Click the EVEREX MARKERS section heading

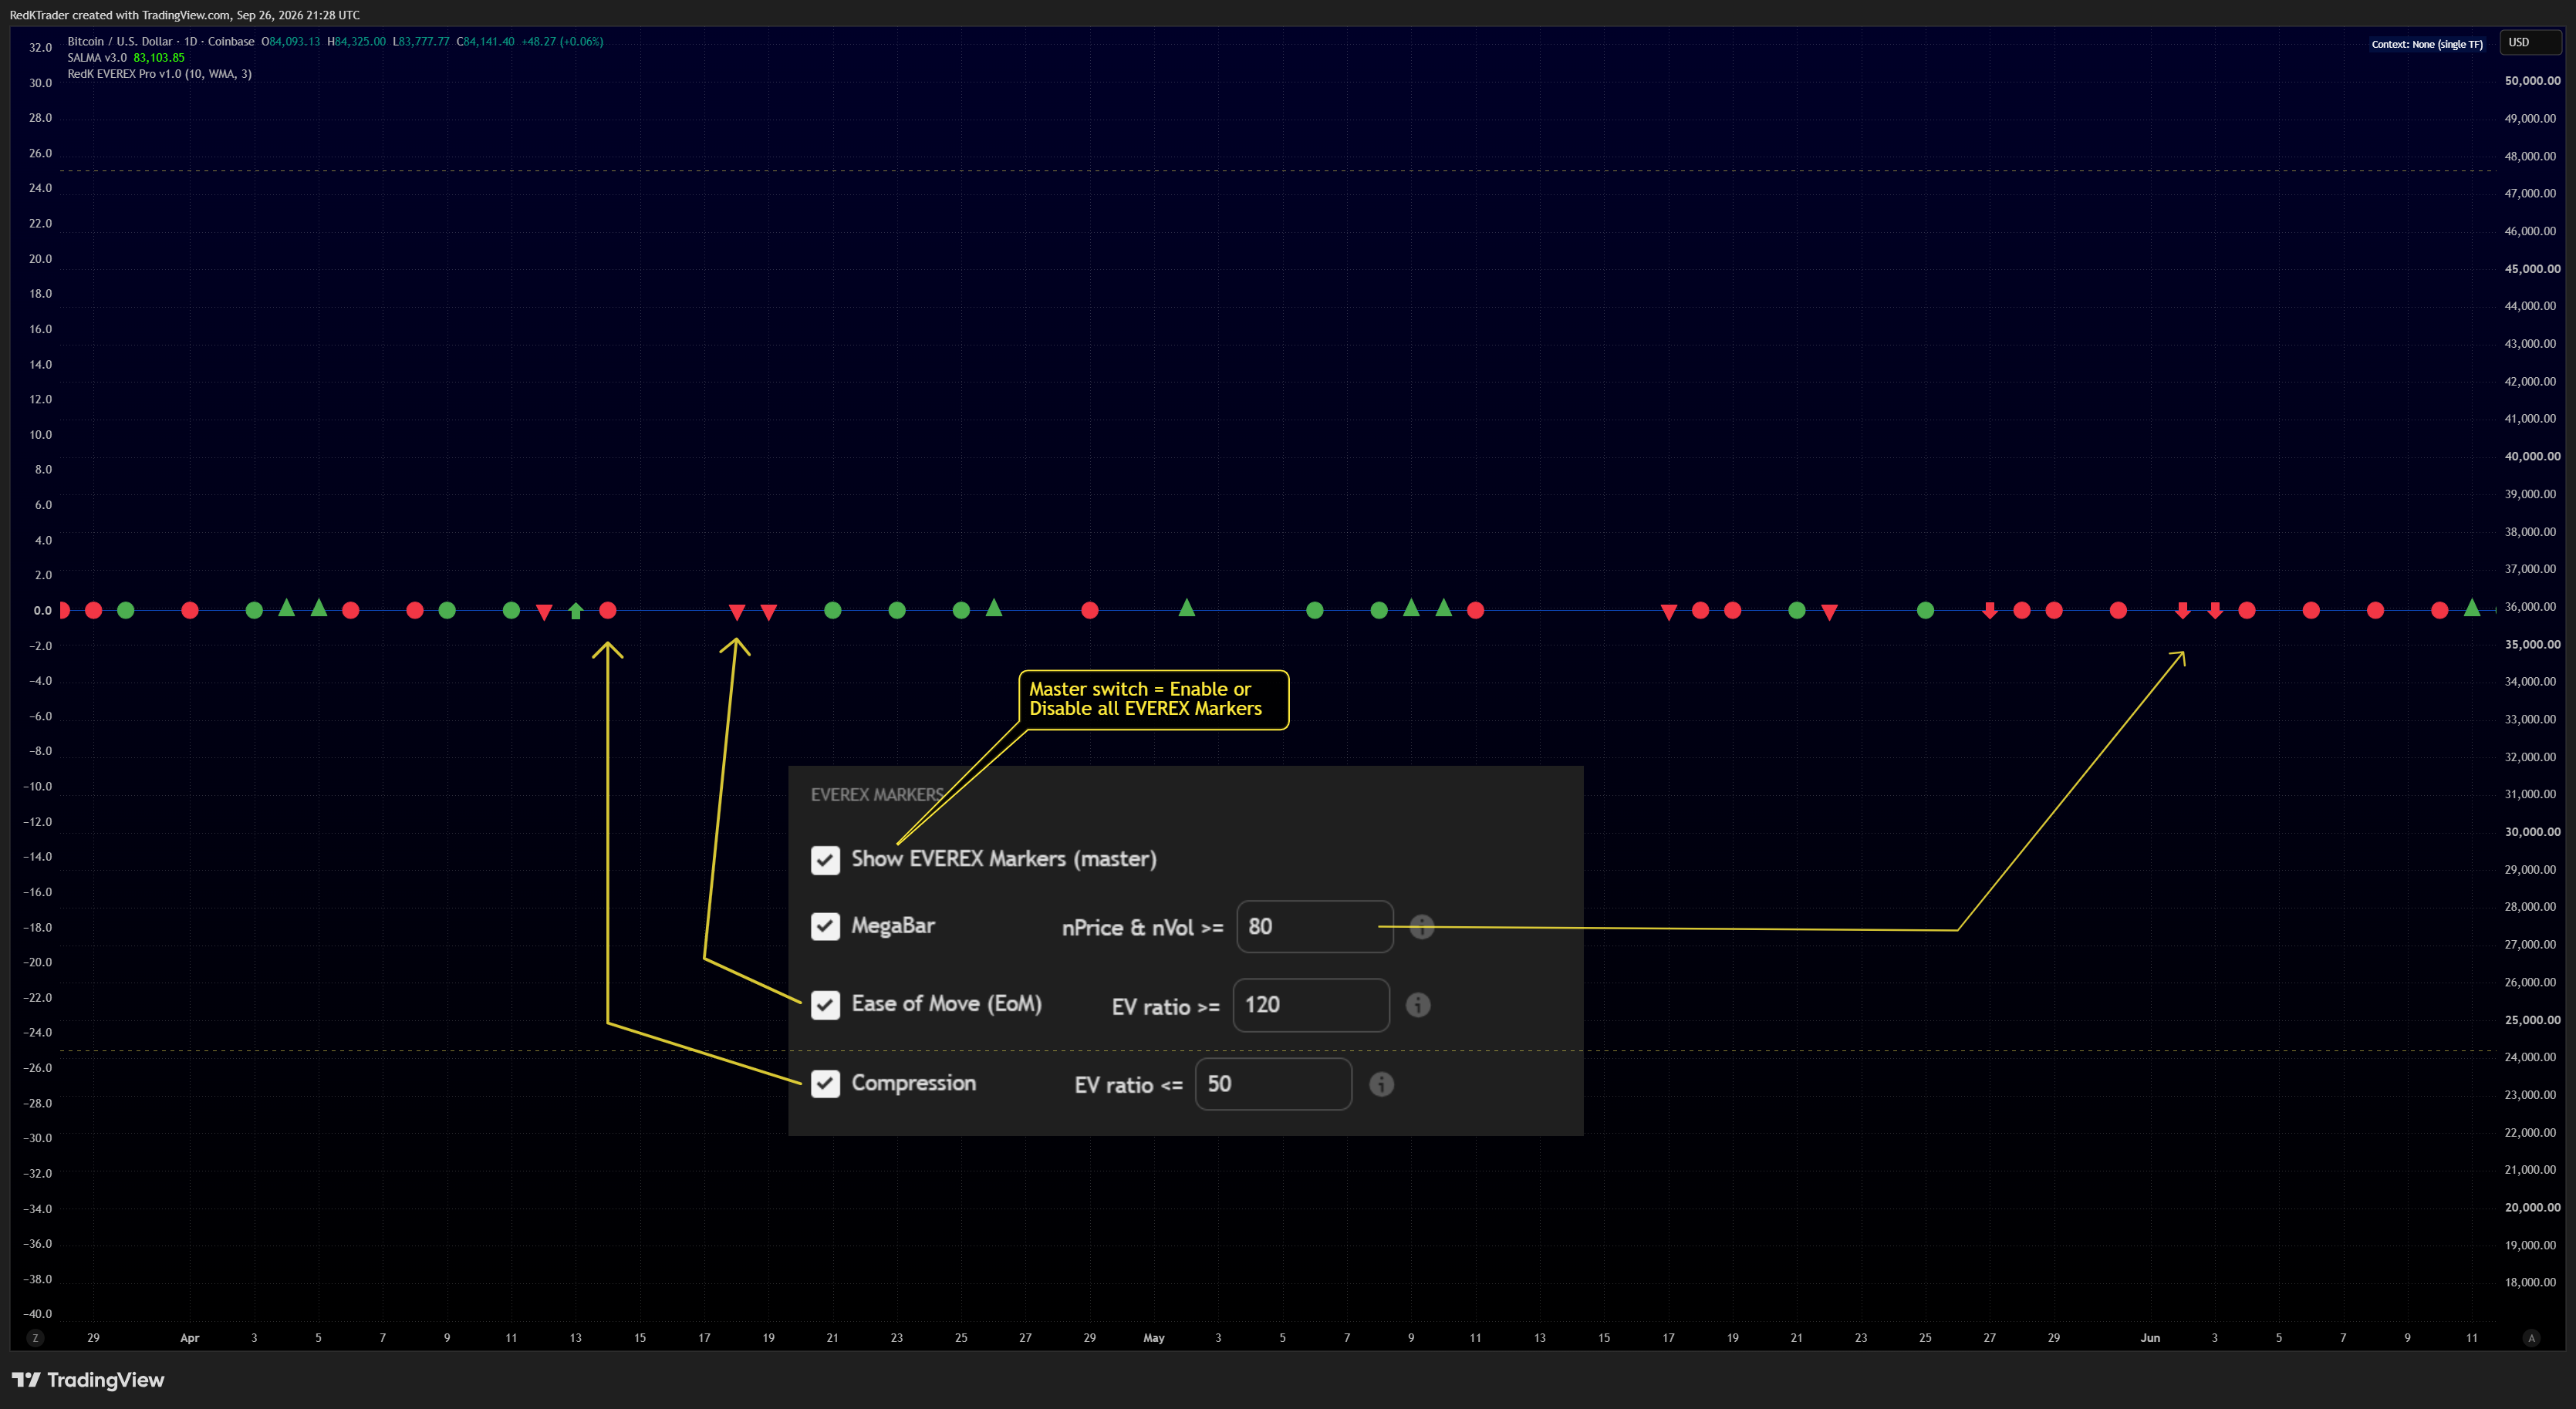[877, 795]
